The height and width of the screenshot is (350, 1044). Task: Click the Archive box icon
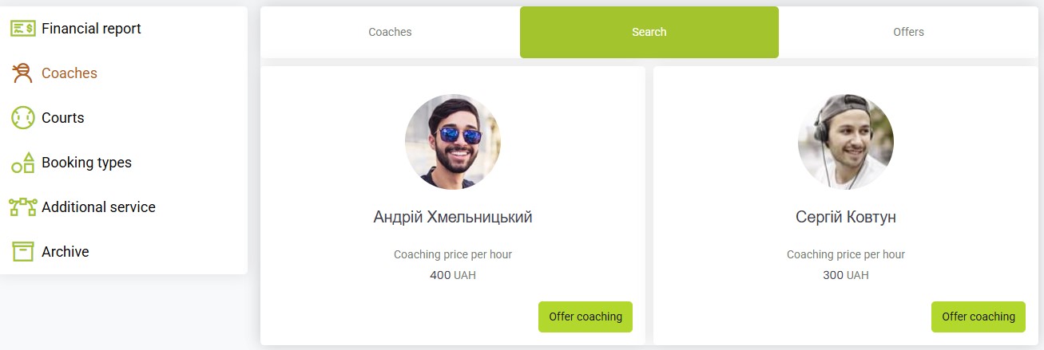click(x=22, y=252)
